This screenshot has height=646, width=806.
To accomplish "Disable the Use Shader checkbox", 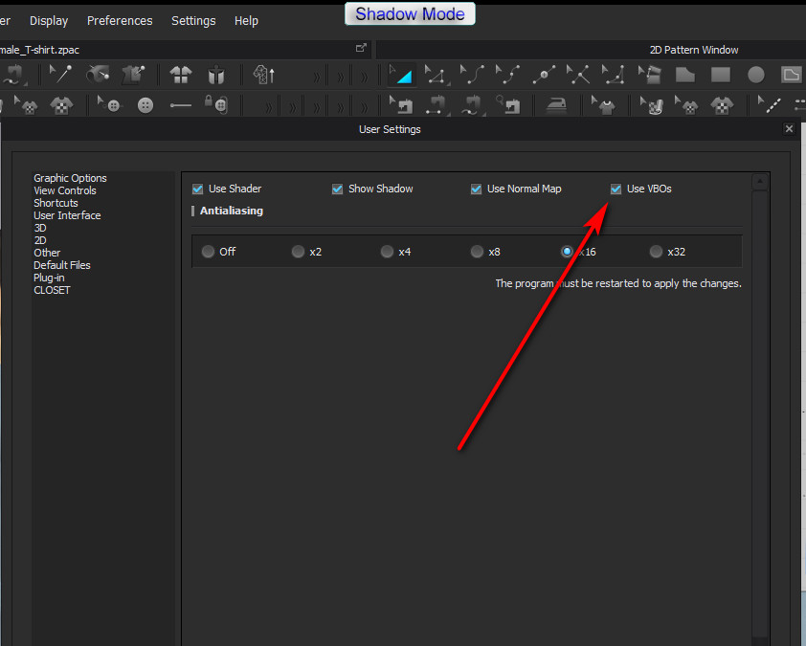I will 198,189.
